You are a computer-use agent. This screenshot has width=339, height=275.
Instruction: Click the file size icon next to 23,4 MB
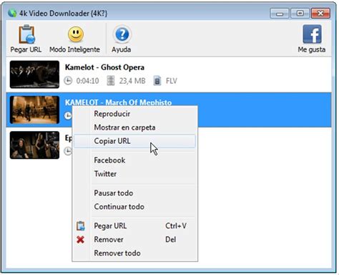pos(110,81)
